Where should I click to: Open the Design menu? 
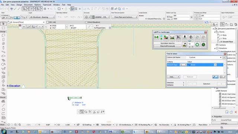[x=19, y=5]
